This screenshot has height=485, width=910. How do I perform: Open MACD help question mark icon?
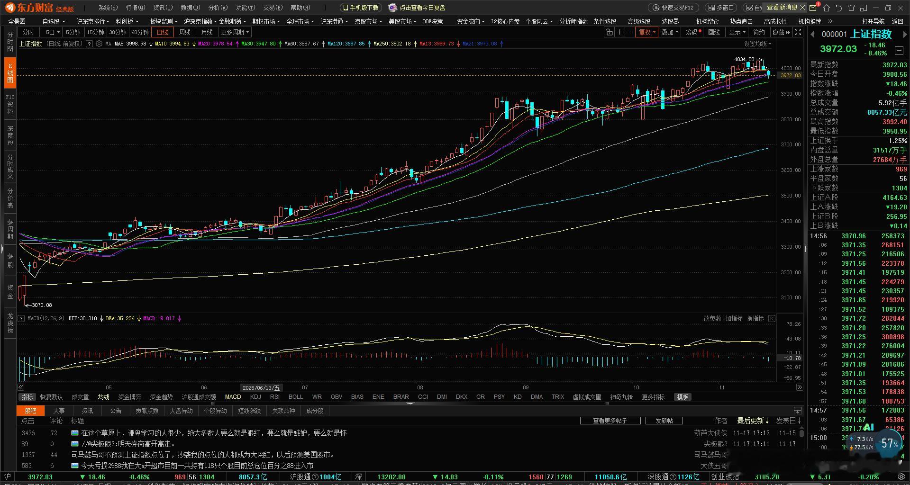[21, 318]
